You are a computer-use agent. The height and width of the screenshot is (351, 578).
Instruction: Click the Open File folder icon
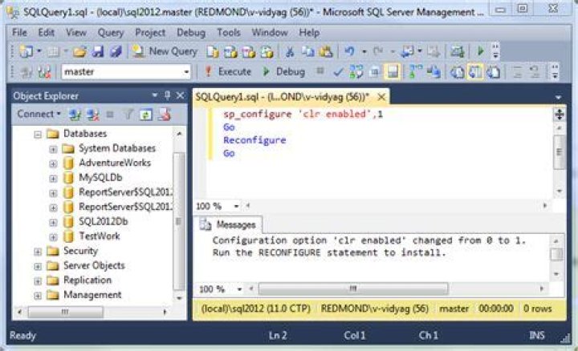pyautogui.click(x=79, y=51)
